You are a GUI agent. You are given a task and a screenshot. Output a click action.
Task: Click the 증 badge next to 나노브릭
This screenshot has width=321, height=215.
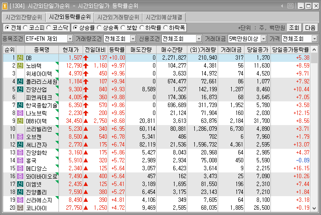click(20, 113)
